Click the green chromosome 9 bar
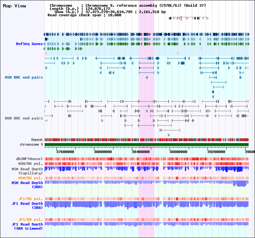This screenshot has width=255, height=238. 147,145
